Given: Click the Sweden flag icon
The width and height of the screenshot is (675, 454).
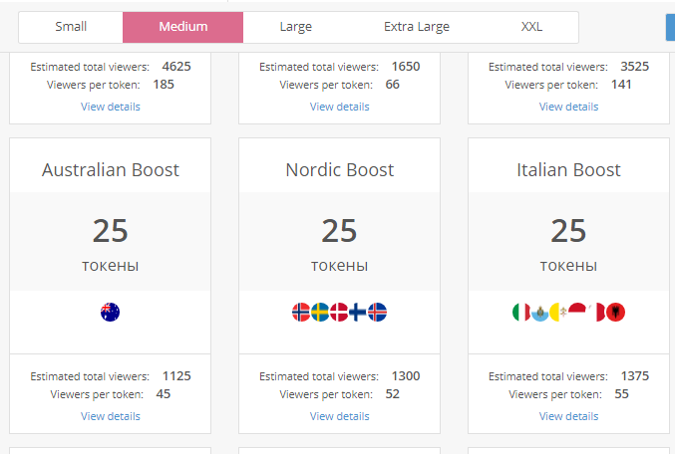Looking at the screenshot, I should (x=320, y=313).
